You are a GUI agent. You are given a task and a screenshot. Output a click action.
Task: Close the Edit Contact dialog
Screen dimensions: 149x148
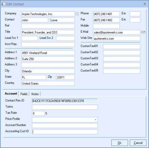click(x=145, y=4)
